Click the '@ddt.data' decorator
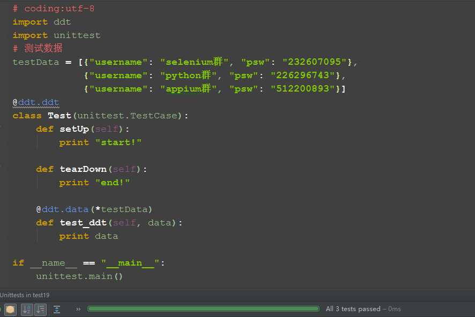The image size is (475, 317). (x=62, y=209)
